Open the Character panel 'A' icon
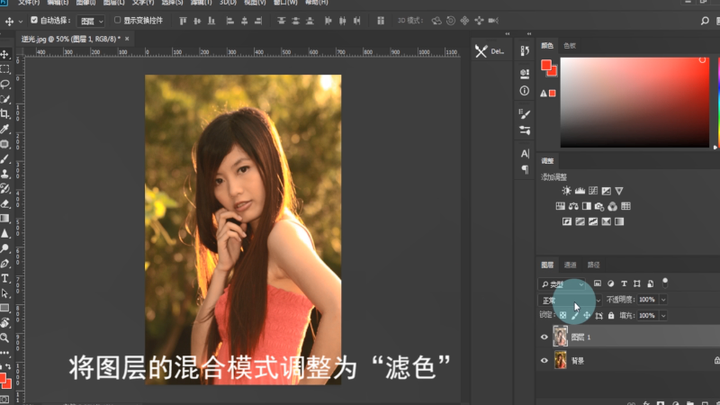Screen dimensions: 720x405 [x=525, y=154]
